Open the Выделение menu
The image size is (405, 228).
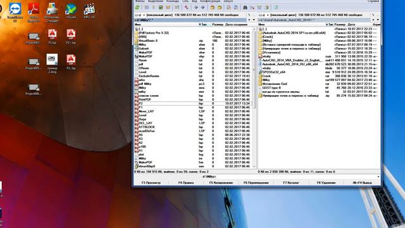coord(156,1)
